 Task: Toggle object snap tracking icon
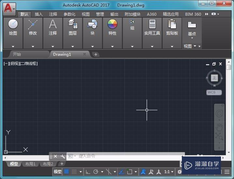pyautogui.click(x=122, y=172)
